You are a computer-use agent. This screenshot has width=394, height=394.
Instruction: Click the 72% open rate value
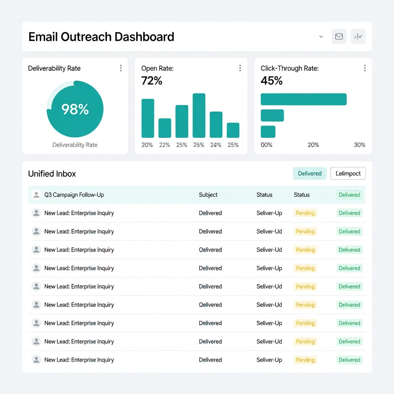point(152,81)
